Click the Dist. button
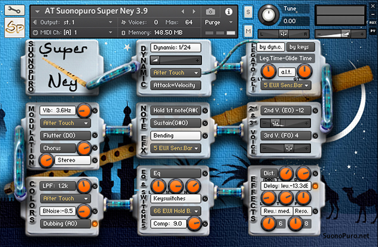Image resolution: width=378 pixels, height=247 pixels. pos(269,173)
